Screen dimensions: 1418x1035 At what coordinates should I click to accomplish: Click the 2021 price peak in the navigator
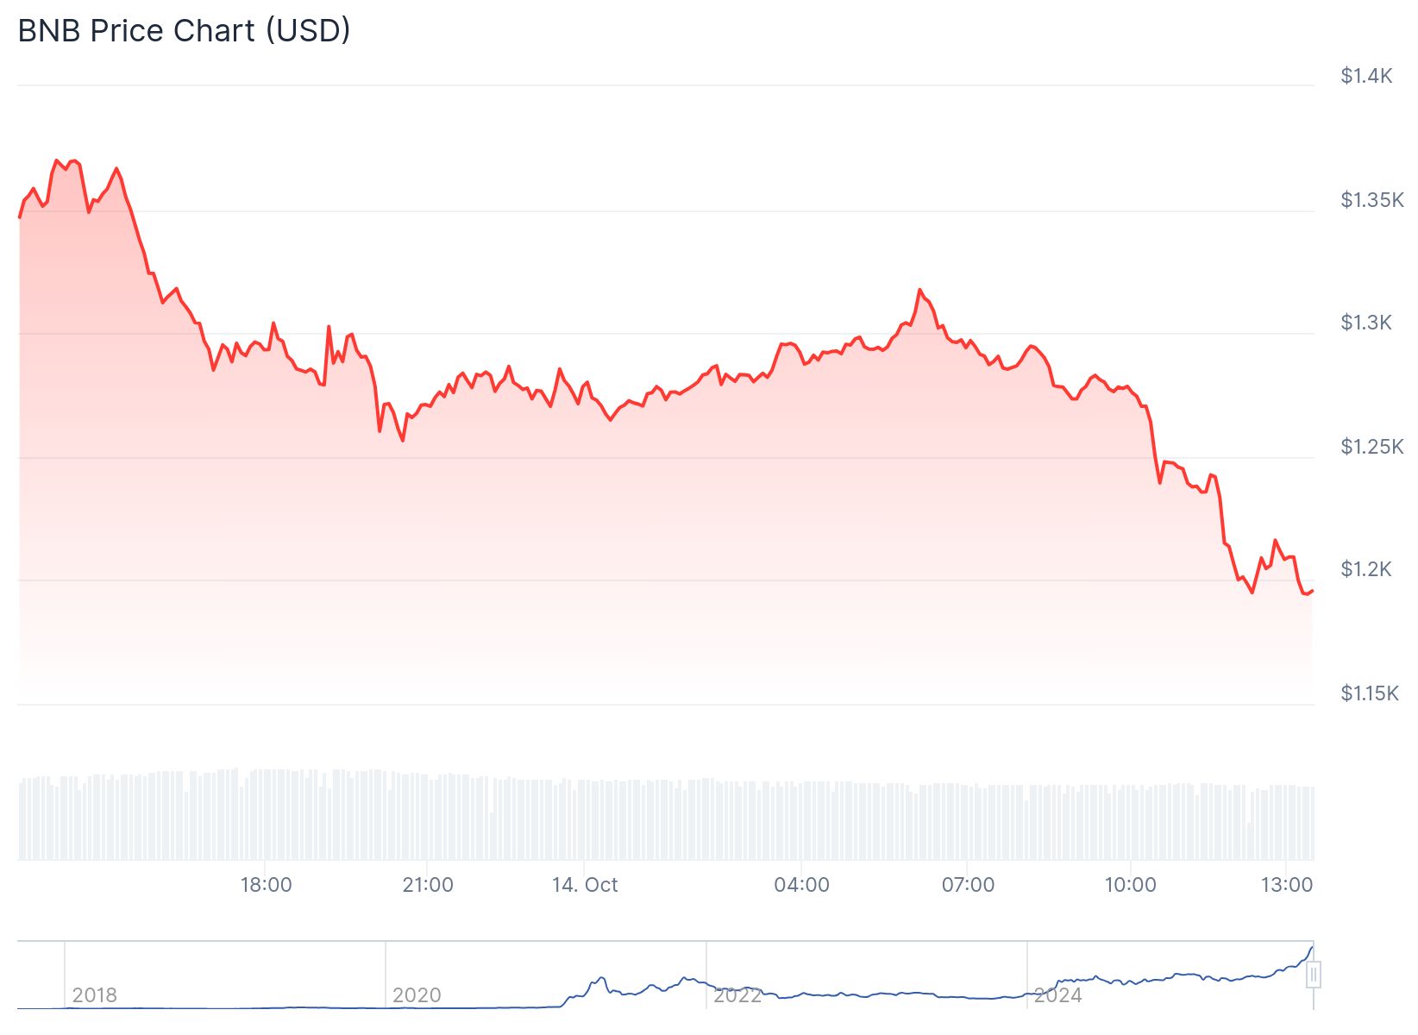(601, 978)
